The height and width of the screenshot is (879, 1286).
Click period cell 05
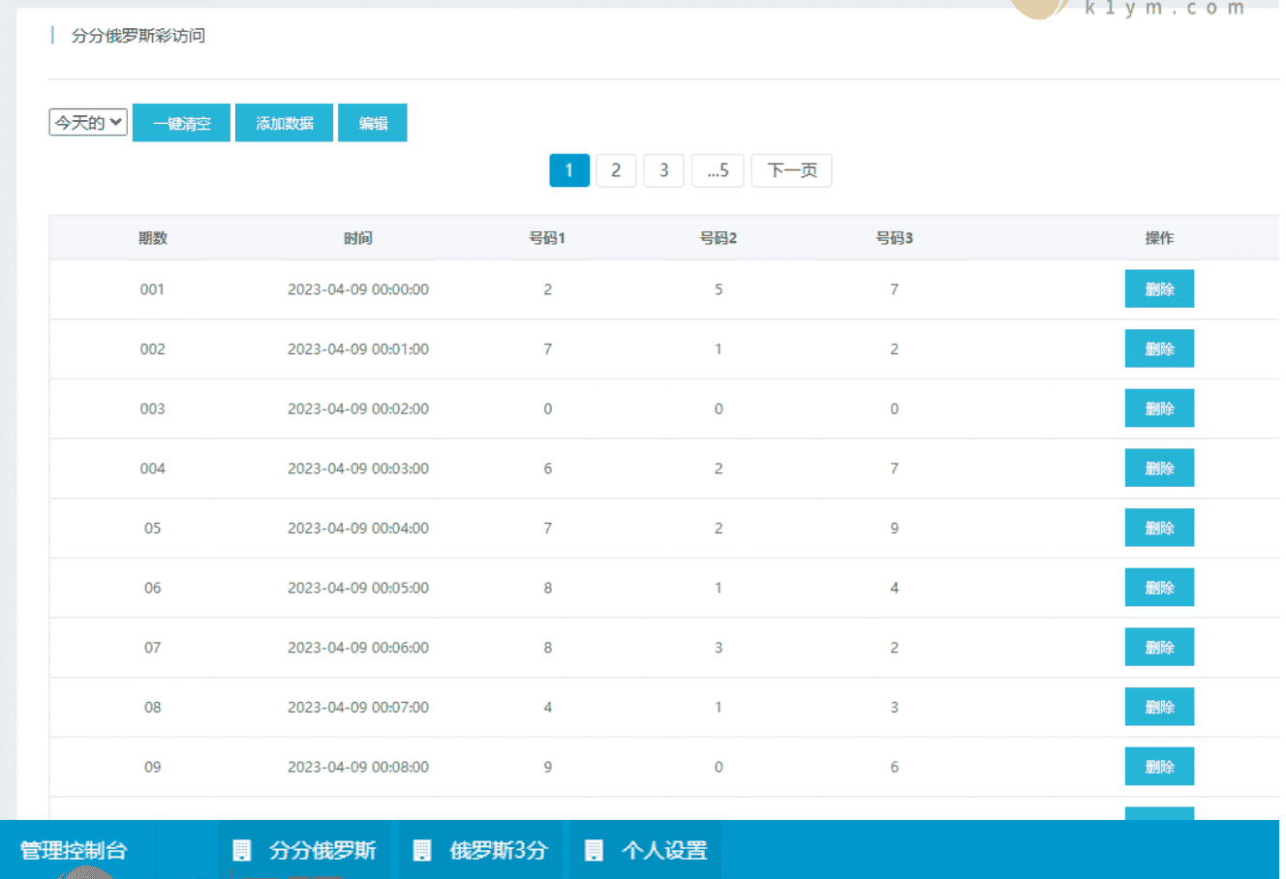click(153, 529)
